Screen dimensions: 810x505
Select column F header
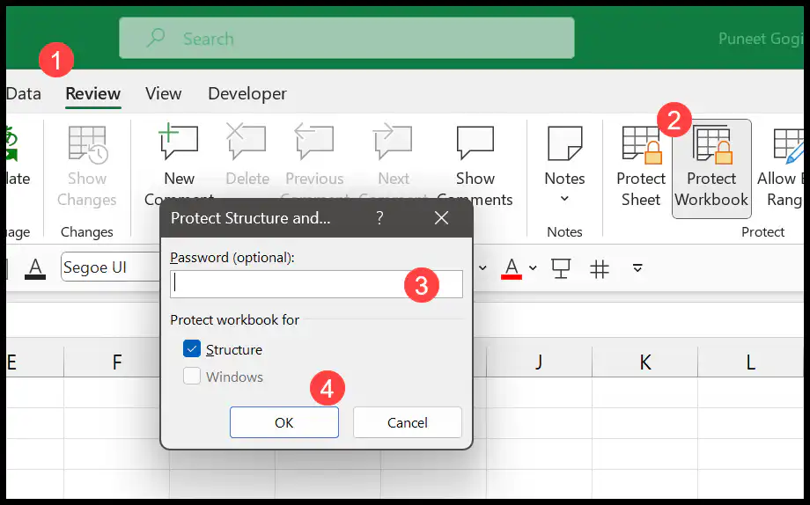point(117,362)
